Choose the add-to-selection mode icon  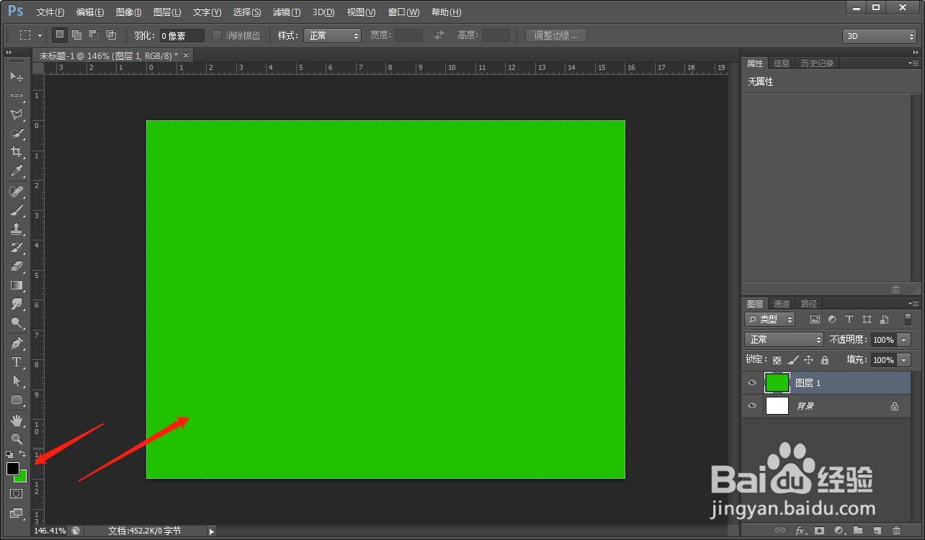tap(76, 35)
